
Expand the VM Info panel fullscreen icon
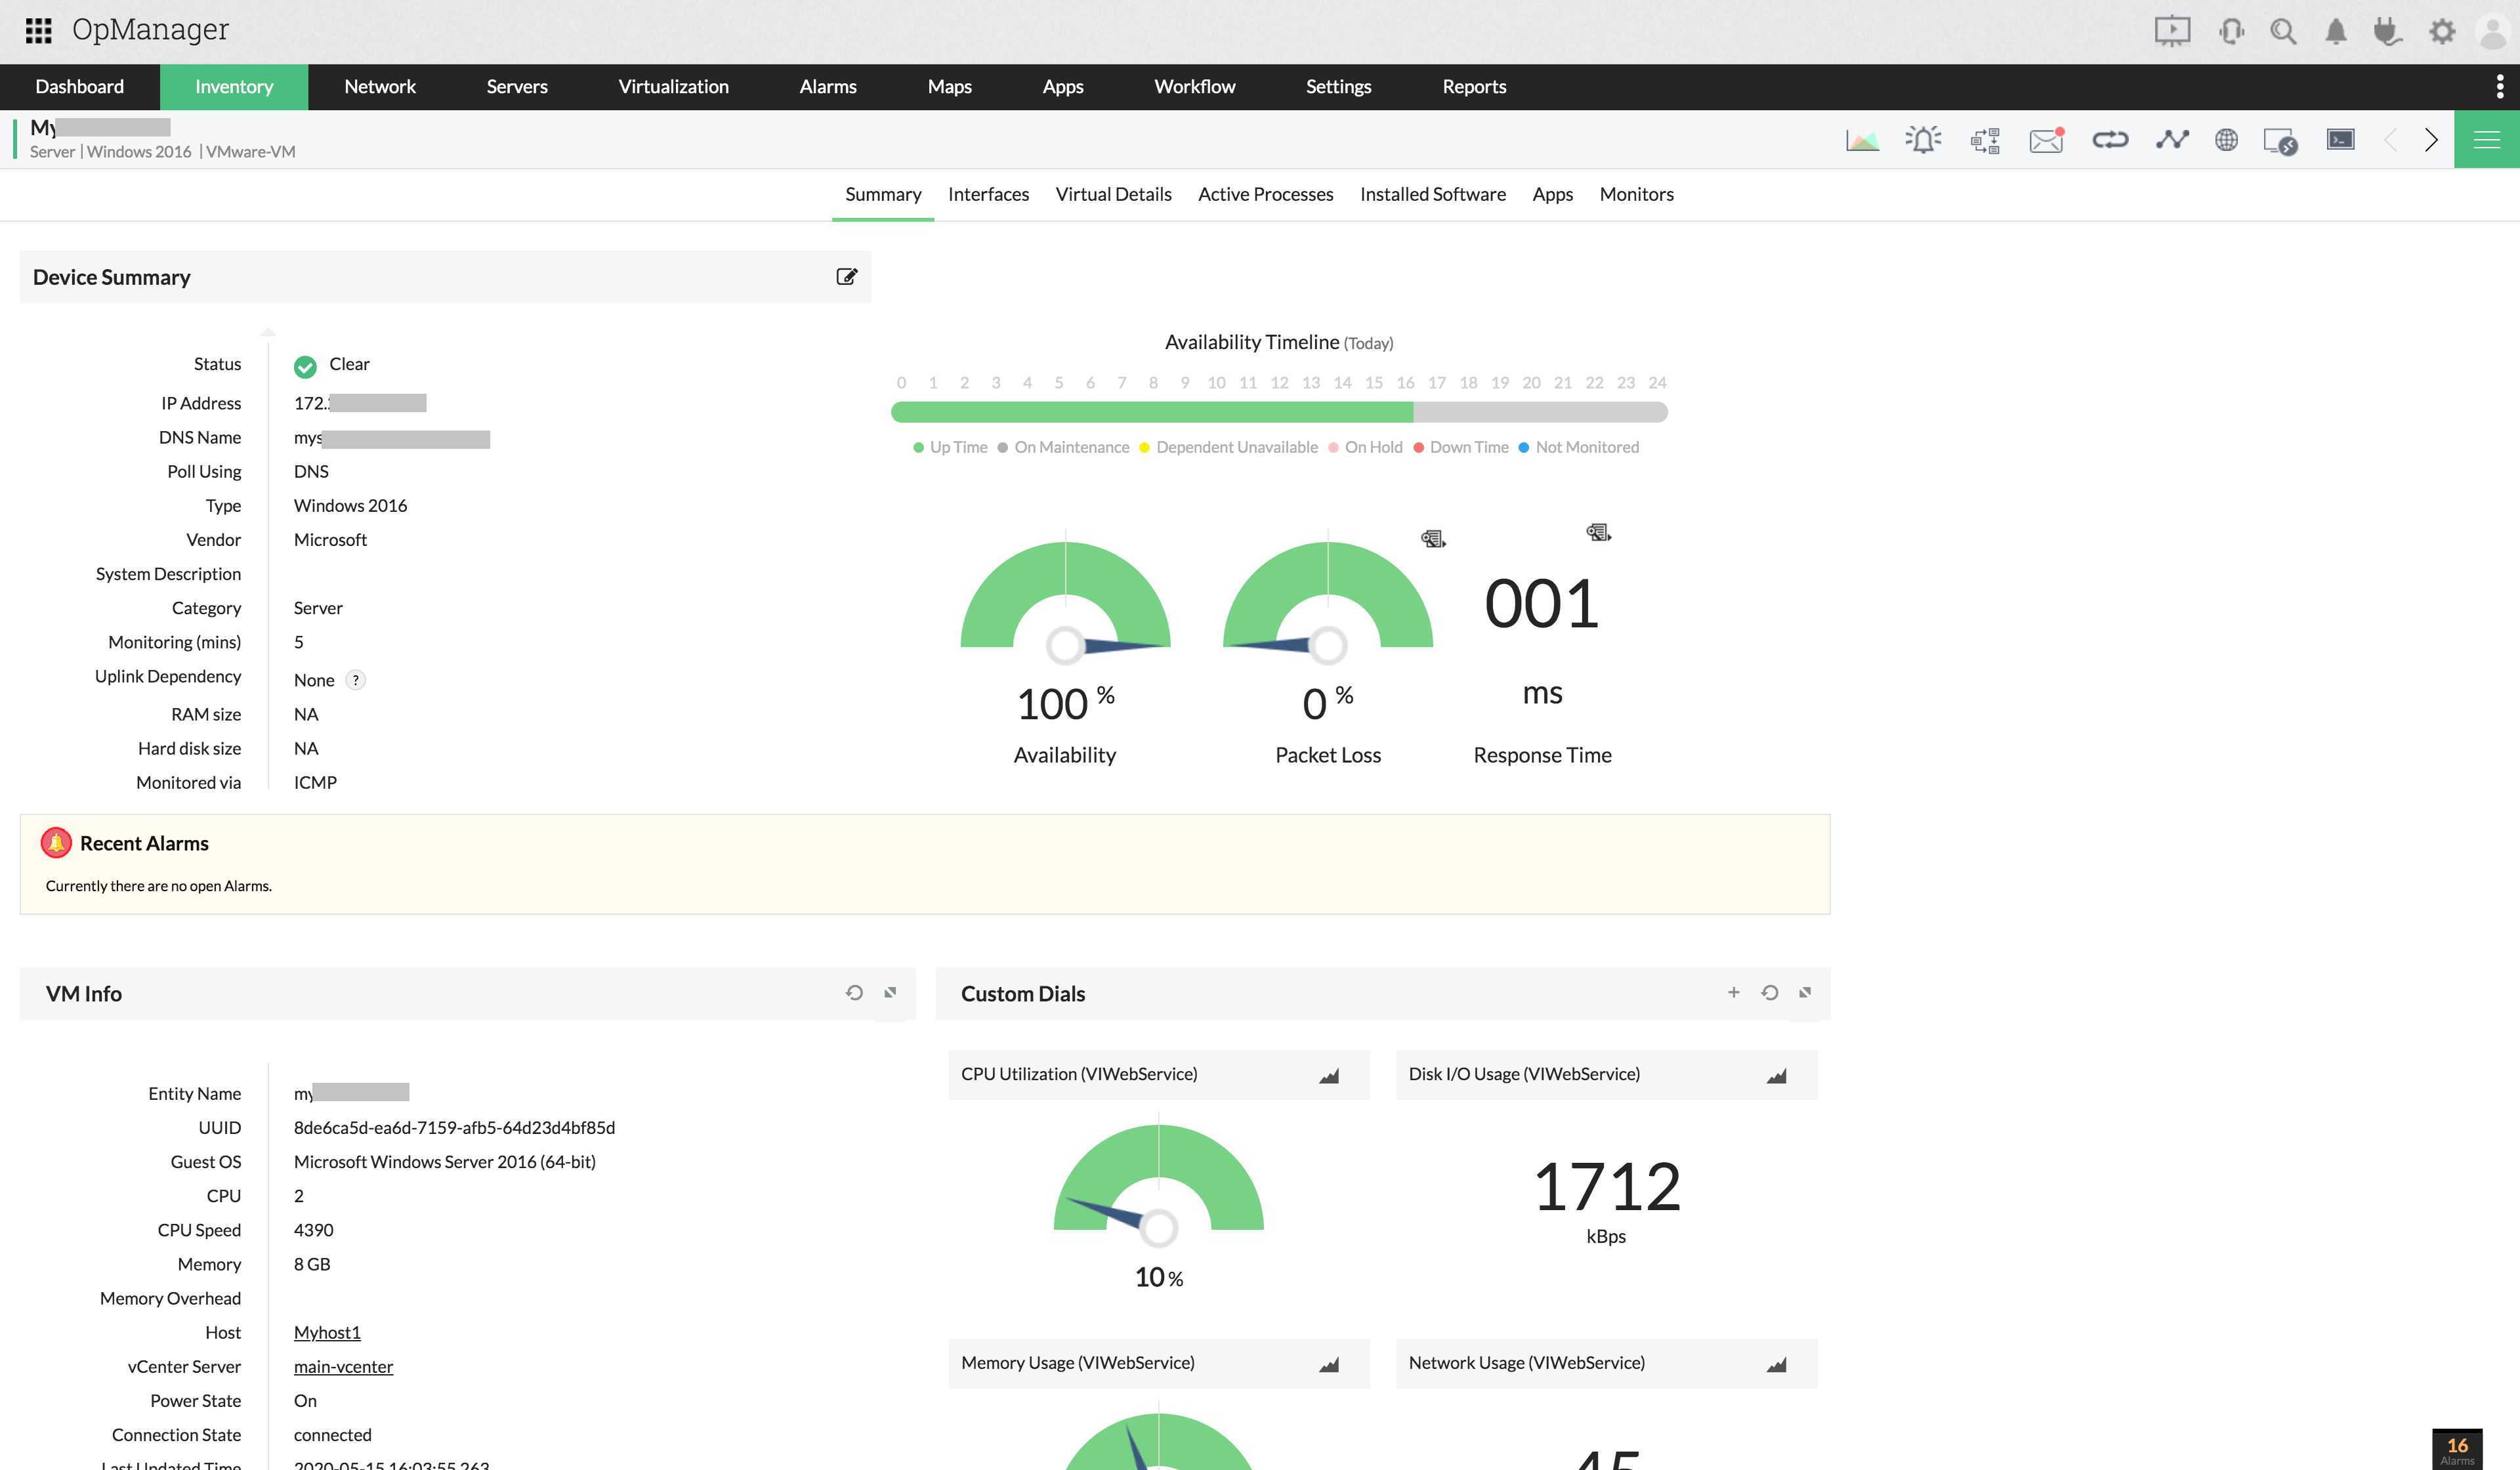click(x=891, y=992)
